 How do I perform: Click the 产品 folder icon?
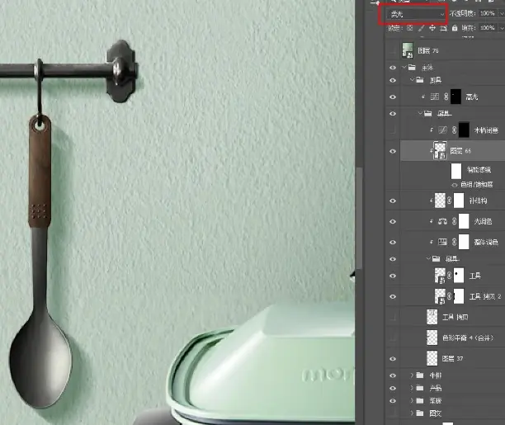[420, 388]
